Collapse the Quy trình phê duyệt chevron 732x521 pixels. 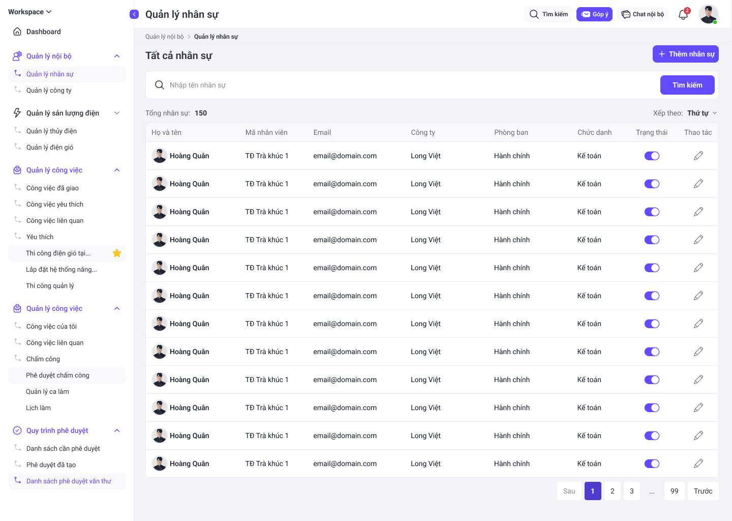tap(117, 430)
